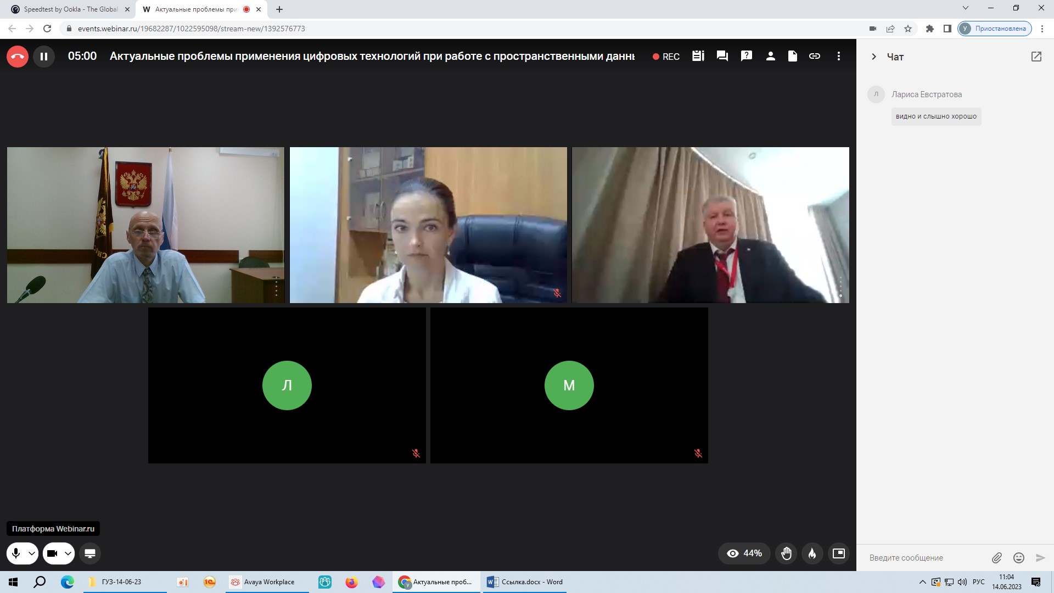This screenshot has width=1054, height=593.
Task: Toggle the microphone on or off
Action: click(16, 553)
